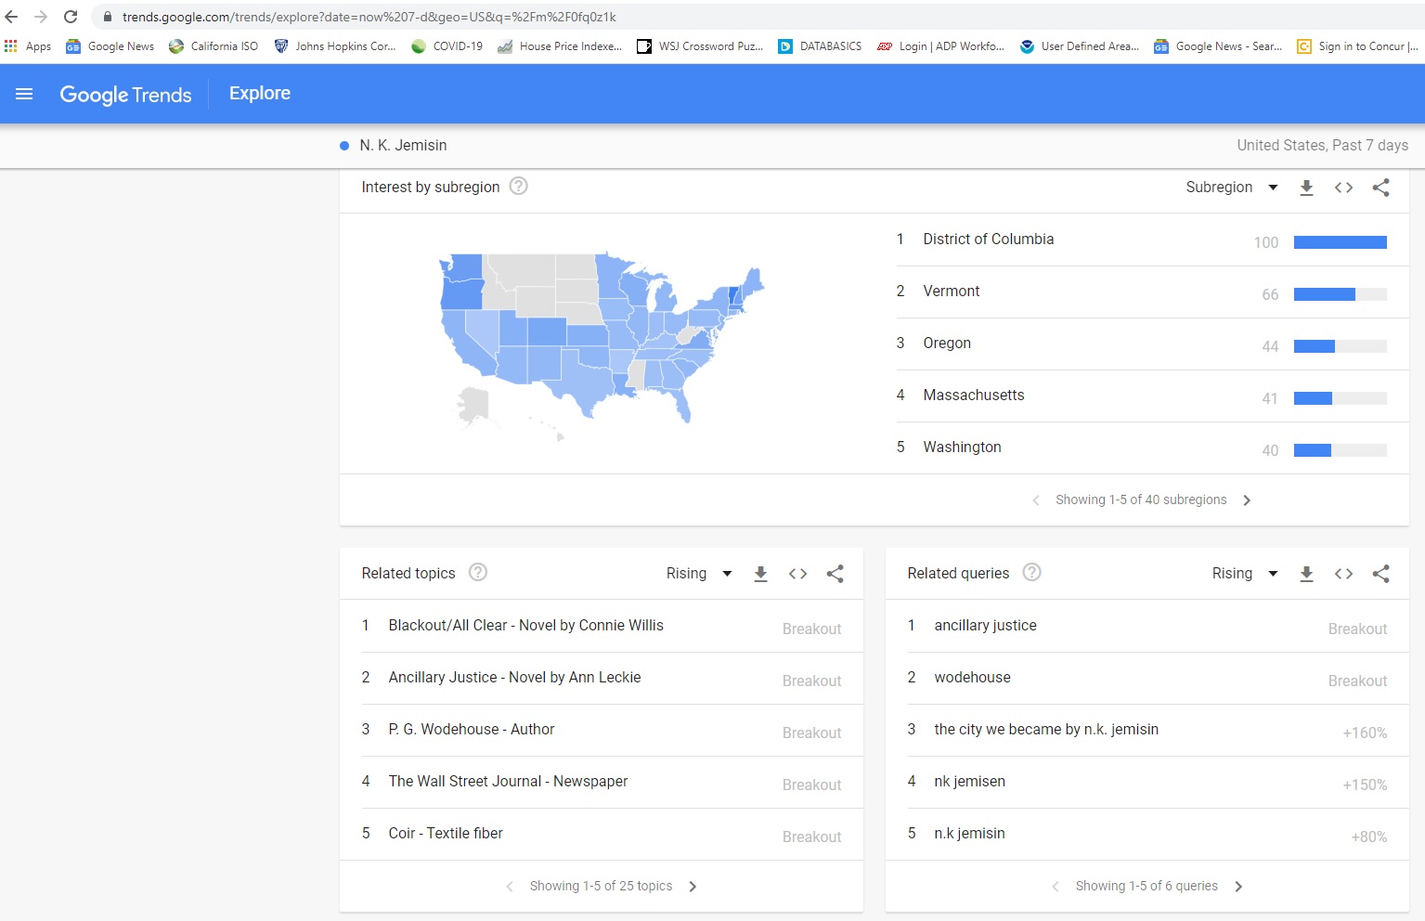
Task: Click the Google Trends logo
Action: pos(125,95)
